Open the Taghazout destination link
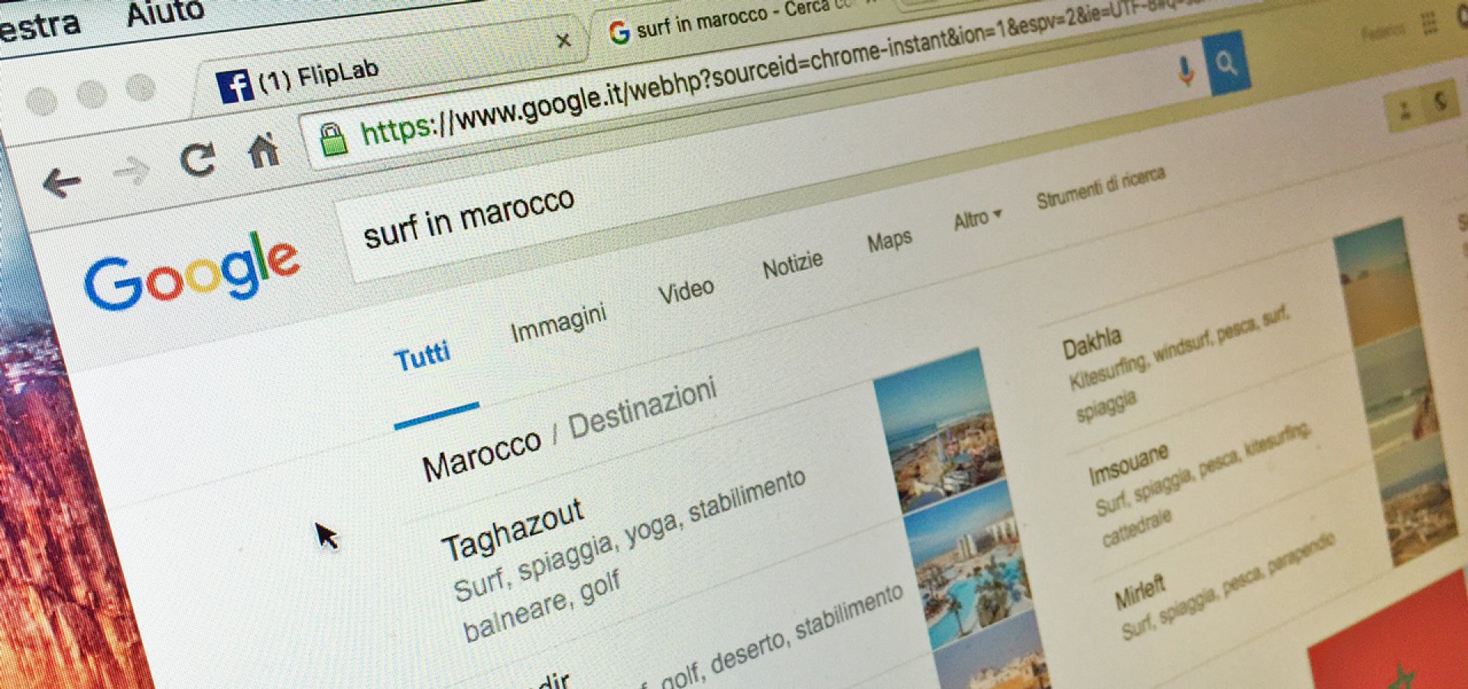 [512, 530]
